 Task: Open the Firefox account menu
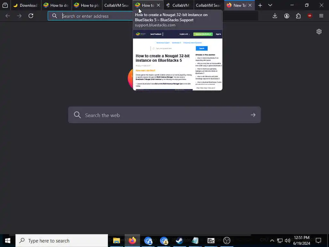click(x=287, y=16)
